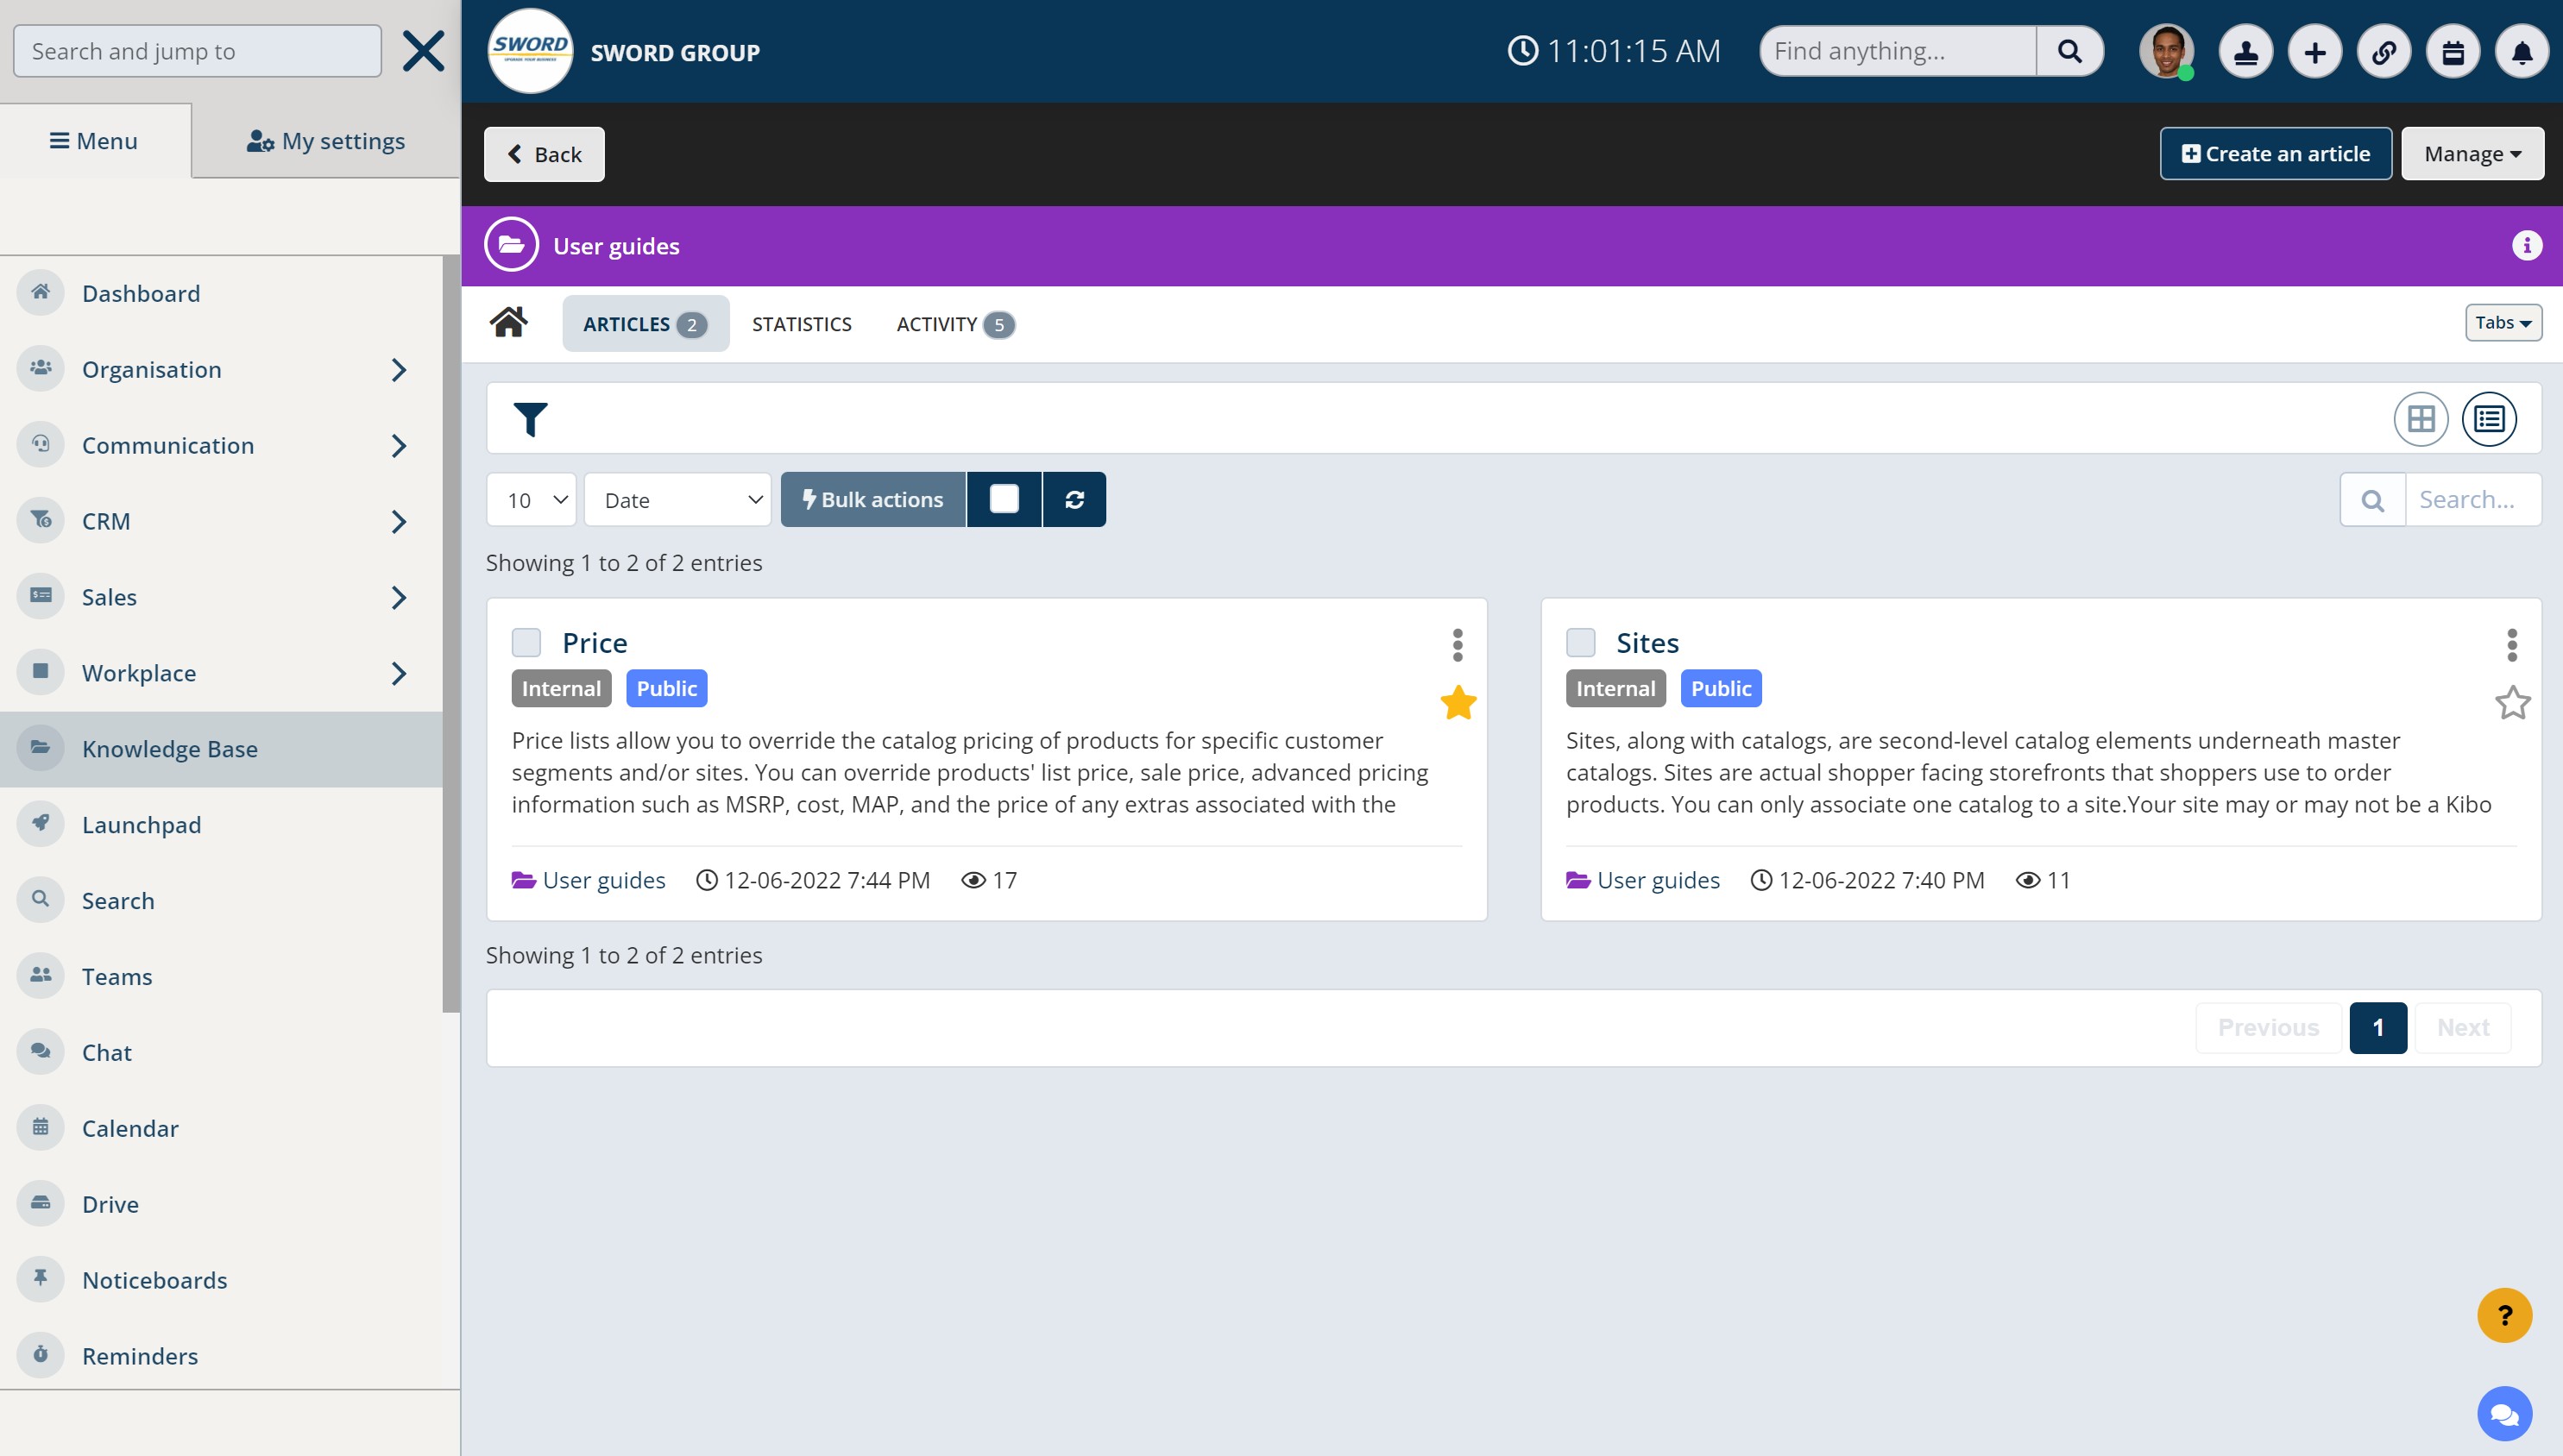Tick the Price article checkbox
2563x1456 pixels.
tap(526, 643)
